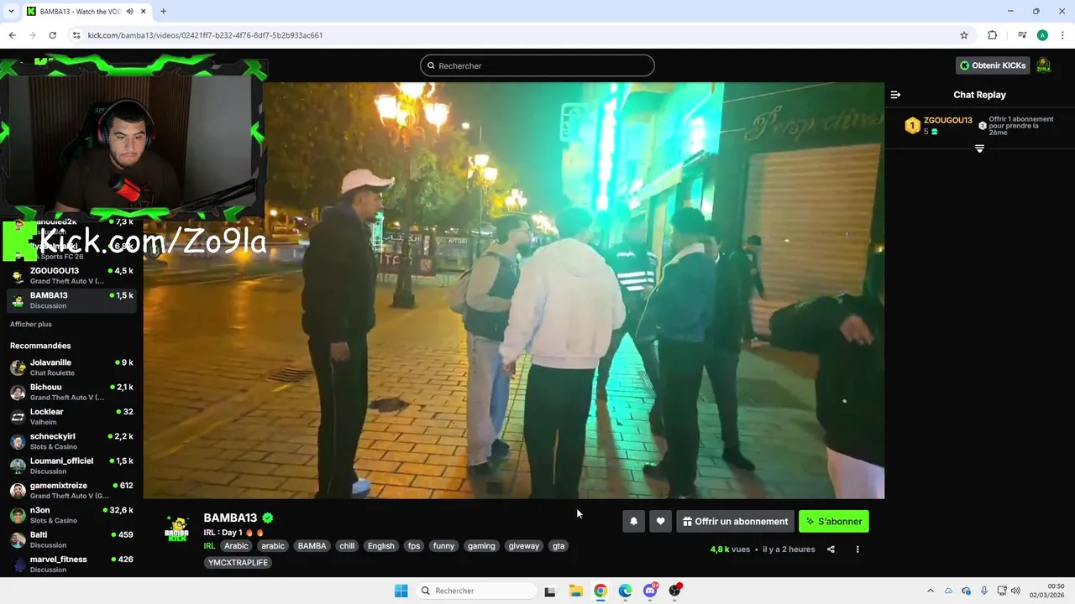Collapse the Chat Replay panel arrow icon
Image resolution: width=1075 pixels, height=604 pixels.
(x=895, y=95)
